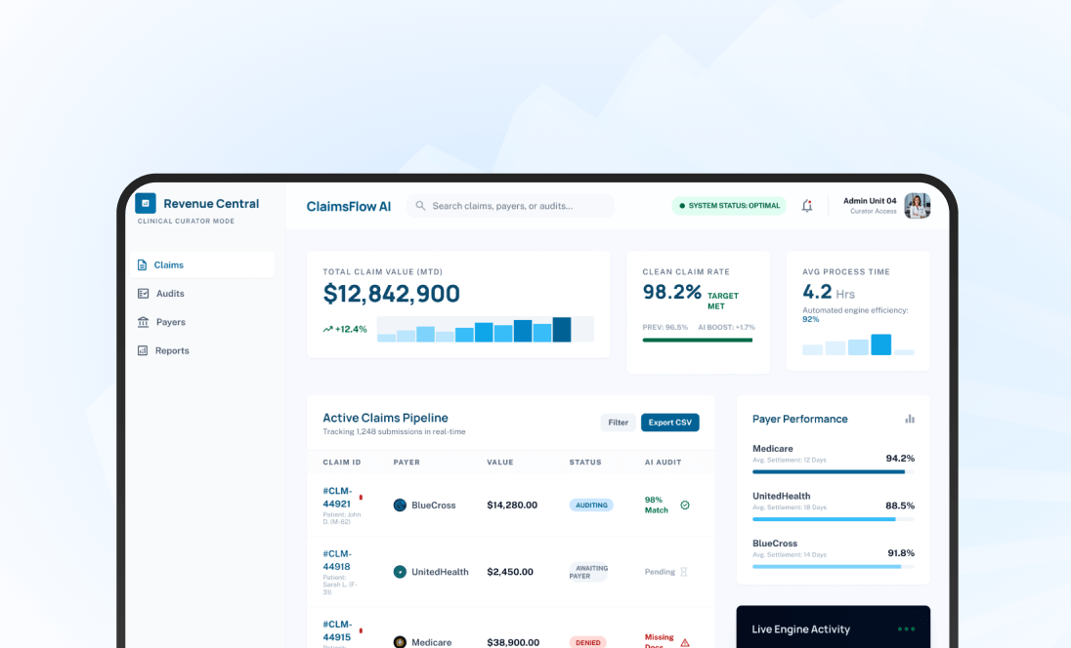Click the Revenue Central logo icon
1071x648 pixels.
(145, 203)
